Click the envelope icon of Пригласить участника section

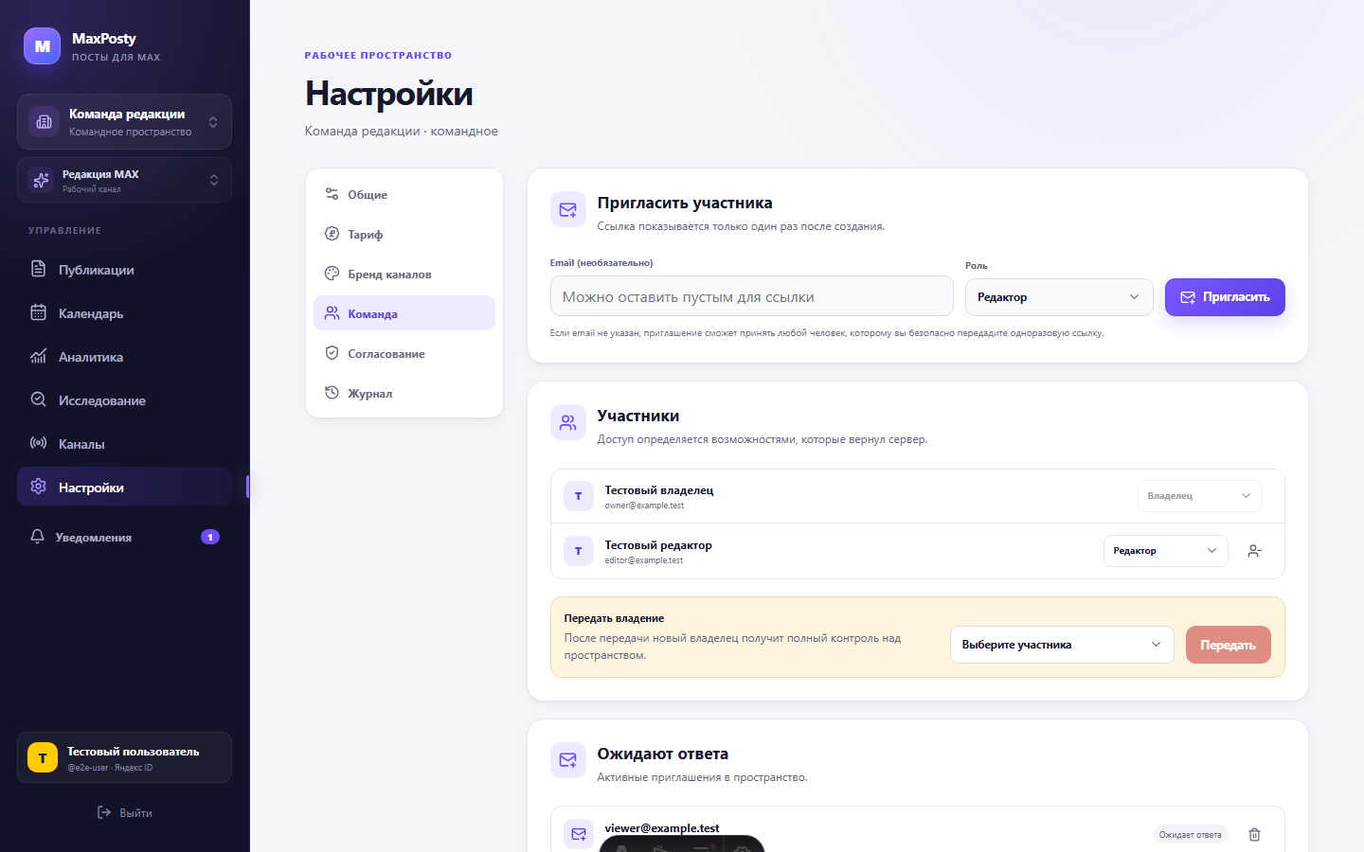[568, 209]
